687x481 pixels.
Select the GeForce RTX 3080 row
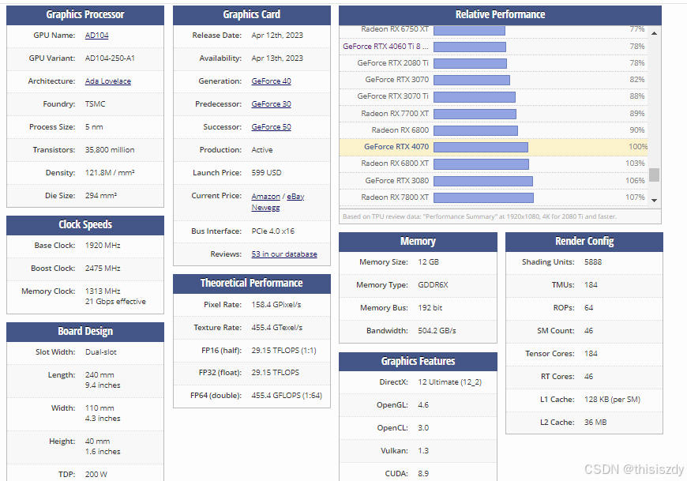point(494,181)
